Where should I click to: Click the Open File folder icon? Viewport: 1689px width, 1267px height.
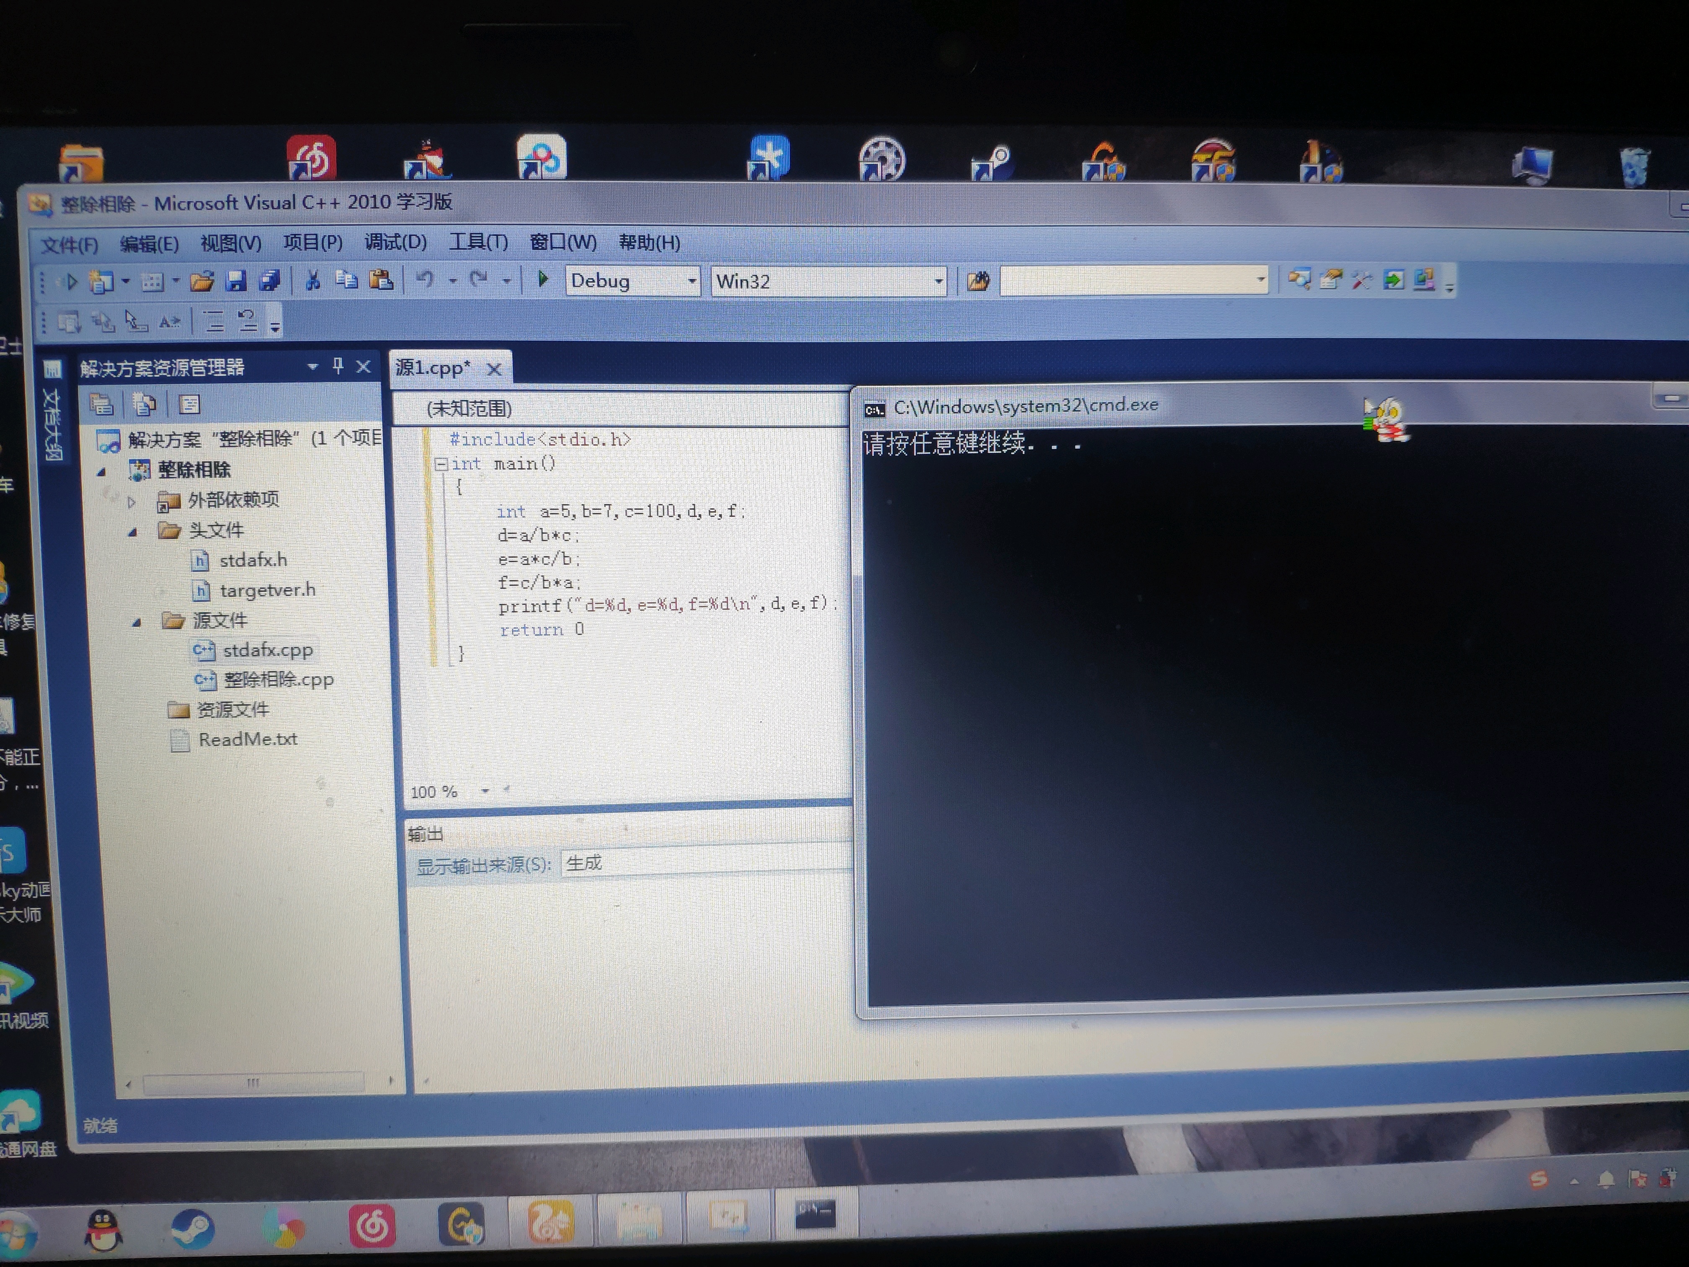[x=201, y=281]
